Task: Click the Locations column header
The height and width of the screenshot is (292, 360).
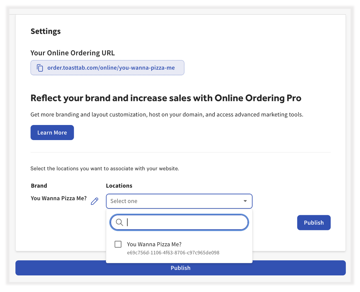Action: click(119, 185)
